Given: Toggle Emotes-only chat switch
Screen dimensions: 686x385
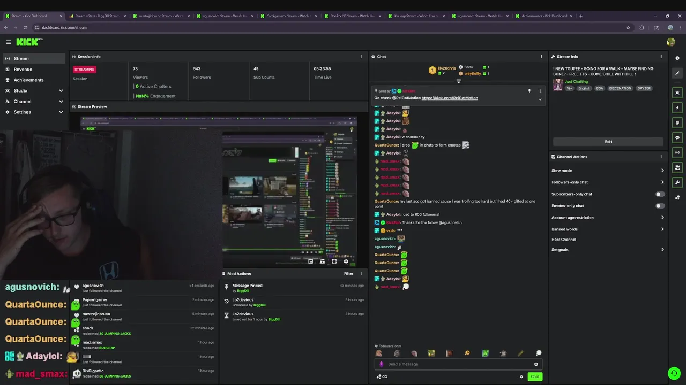Looking at the screenshot, I should [660, 206].
